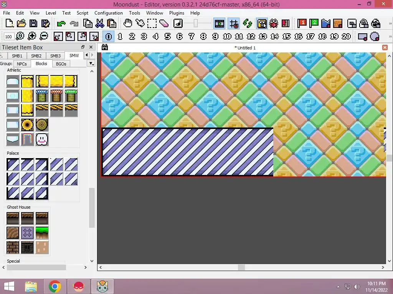This screenshot has width=393, height=294.
Task: Switch to section 10 button
Action: (x=227, y=36)
